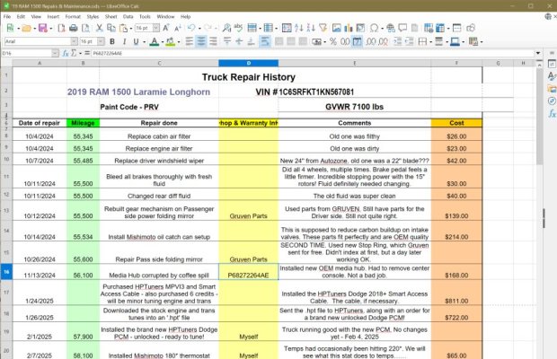Screen dimensions: 557x359
Task: Add a decimal place
Action: point(371,41)
